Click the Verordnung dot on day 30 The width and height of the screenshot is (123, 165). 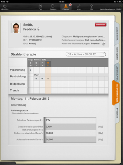click(x=30, y=70)
